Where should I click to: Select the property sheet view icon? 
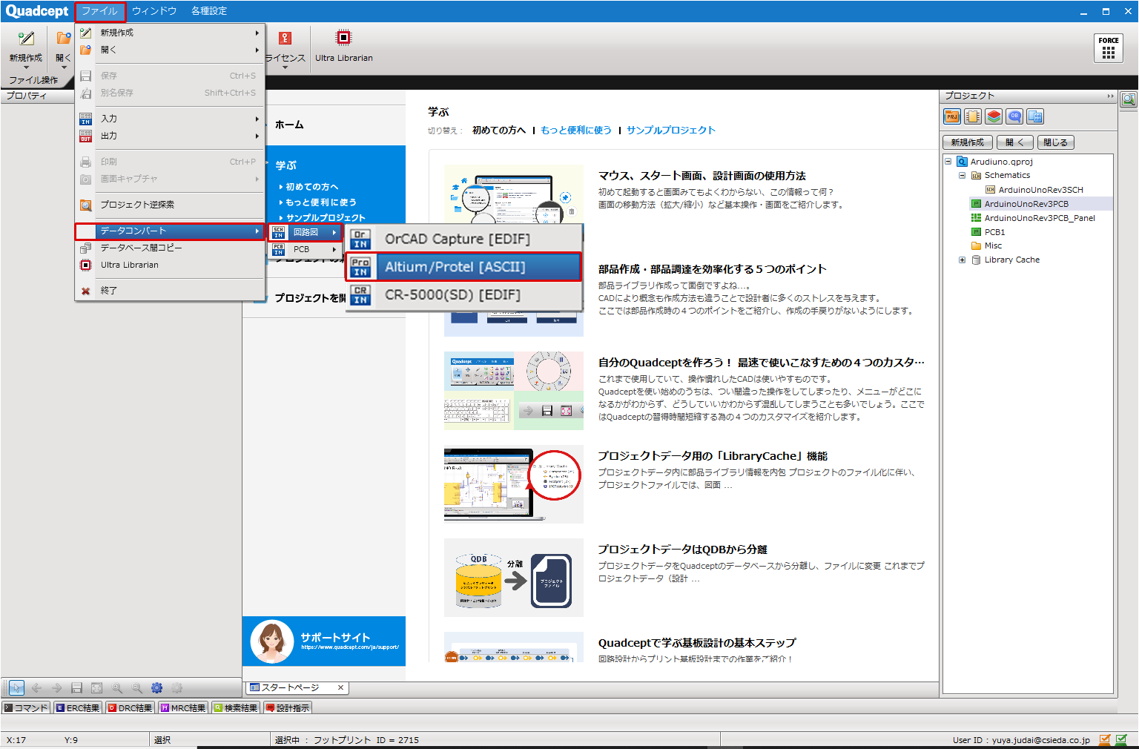click(1035, 116)
